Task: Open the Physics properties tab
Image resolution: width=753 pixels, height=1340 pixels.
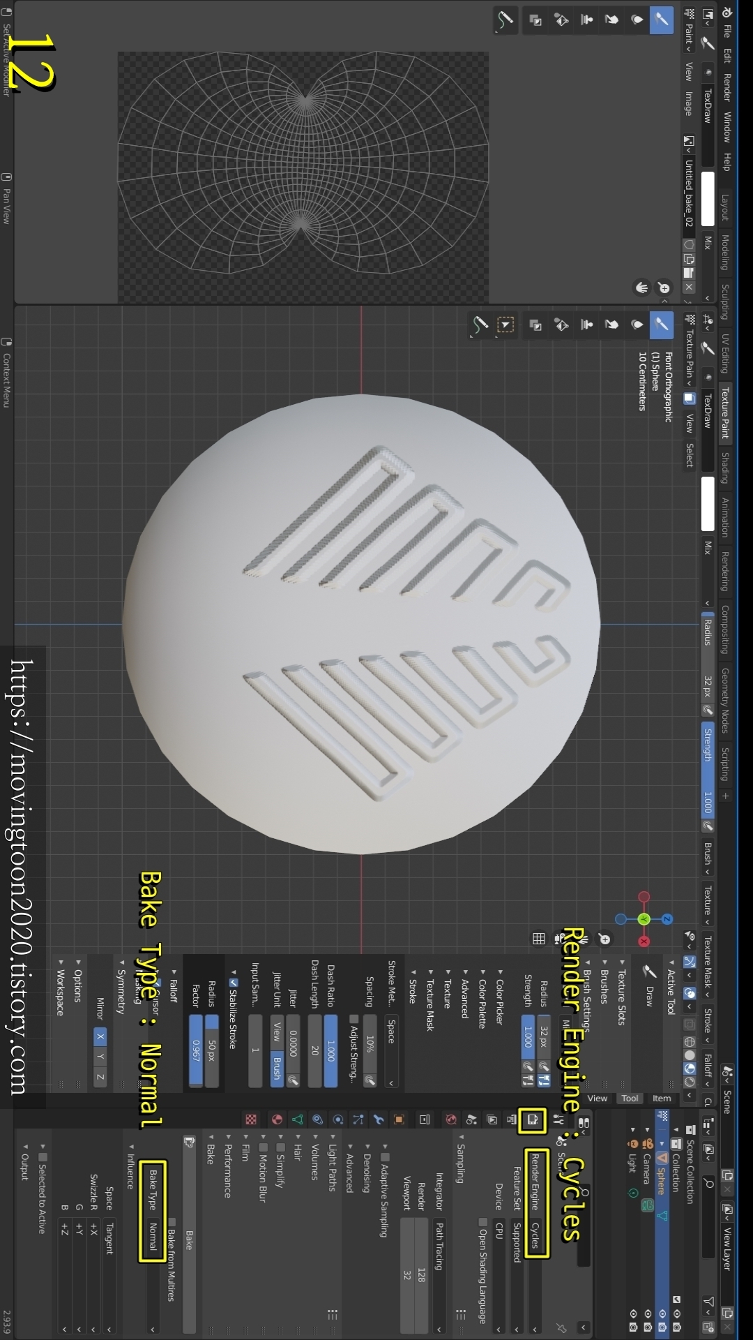Action: pos(338,1119)
